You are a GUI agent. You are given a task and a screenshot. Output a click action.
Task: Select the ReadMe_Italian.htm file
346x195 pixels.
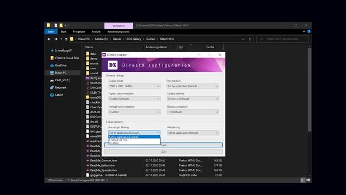tap(102, 165)
